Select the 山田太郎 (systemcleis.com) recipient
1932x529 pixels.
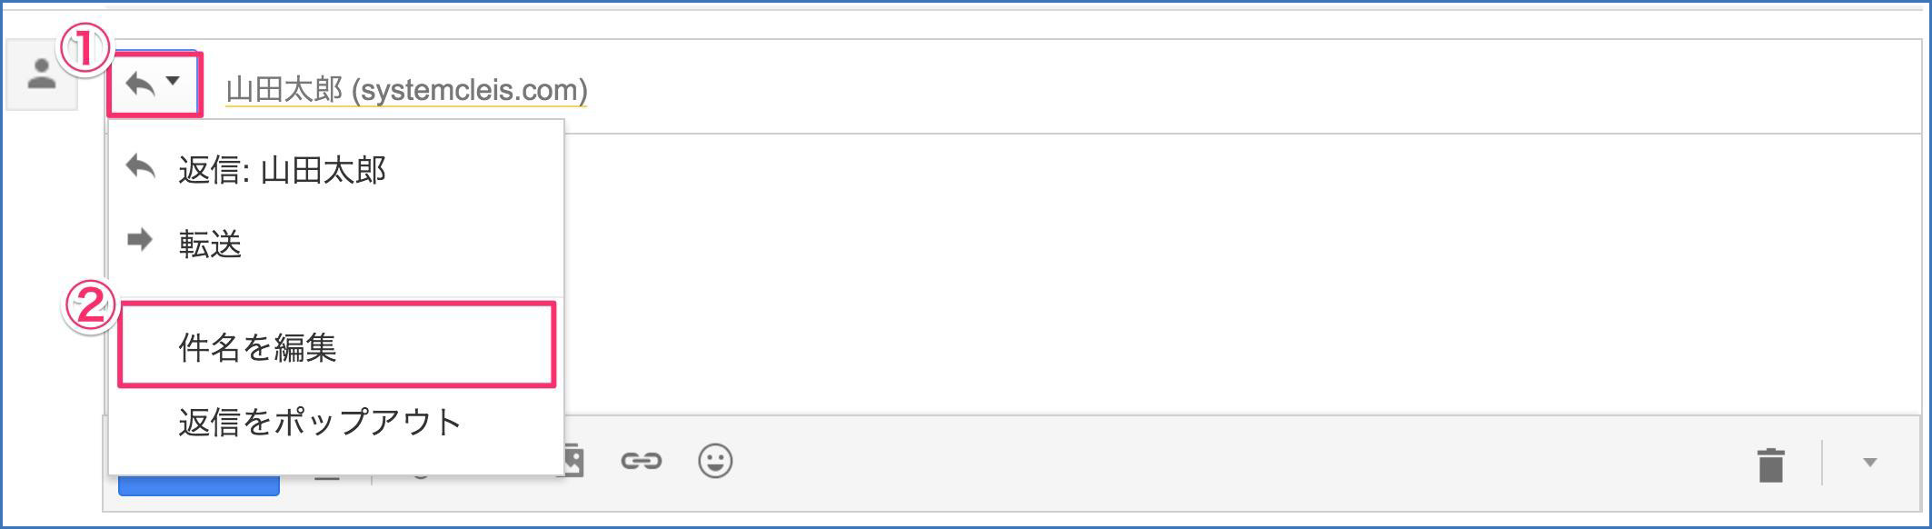click(x=406, y=90)
